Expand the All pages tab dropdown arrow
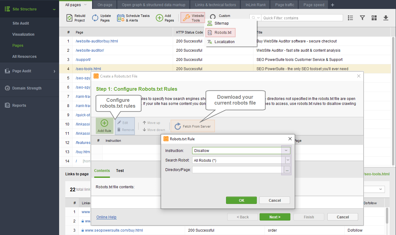396x235 pixels. pos(85,5)
